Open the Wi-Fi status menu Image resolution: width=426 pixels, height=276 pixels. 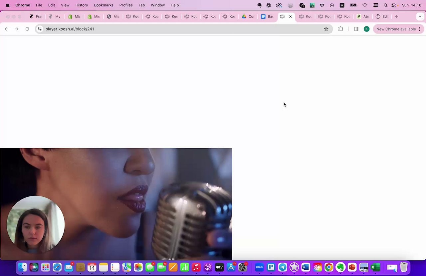(x=365, y=5)
